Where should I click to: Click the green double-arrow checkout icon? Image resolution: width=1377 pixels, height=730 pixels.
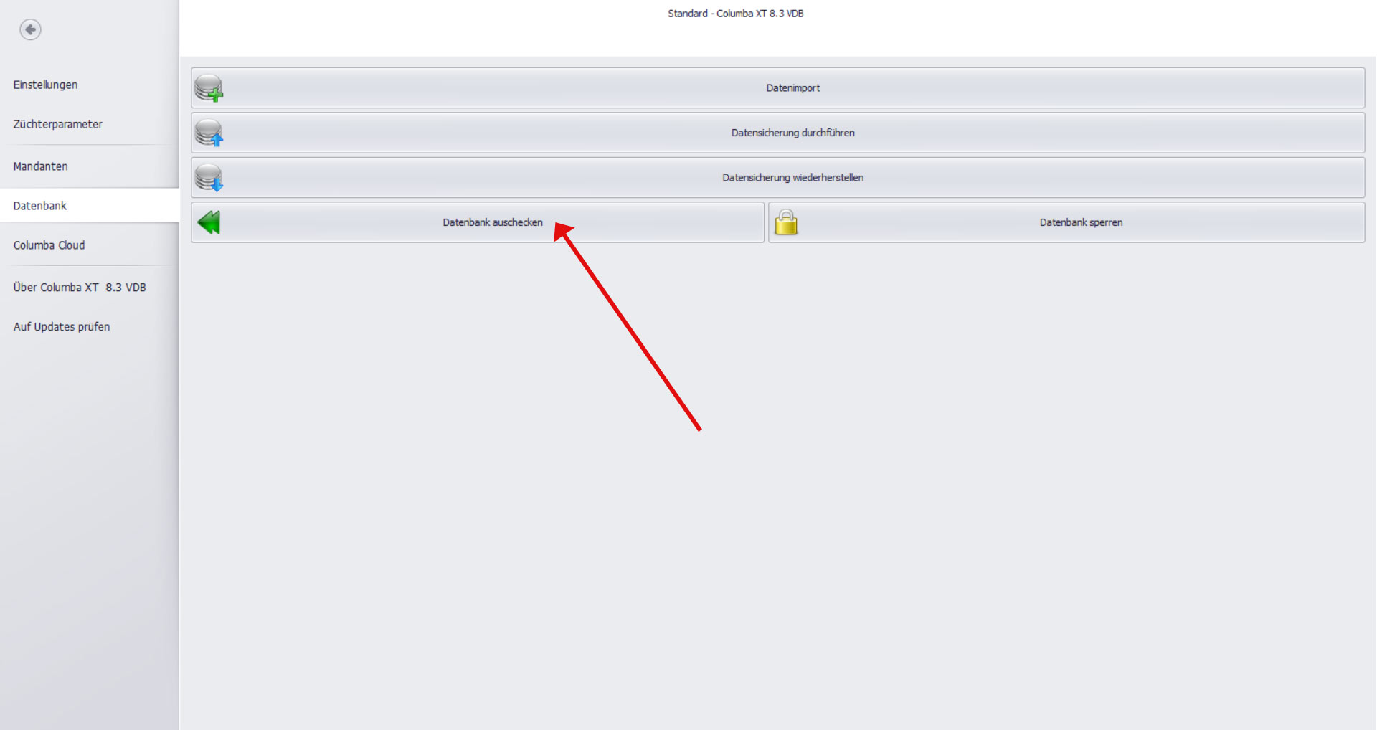point(209,222)
